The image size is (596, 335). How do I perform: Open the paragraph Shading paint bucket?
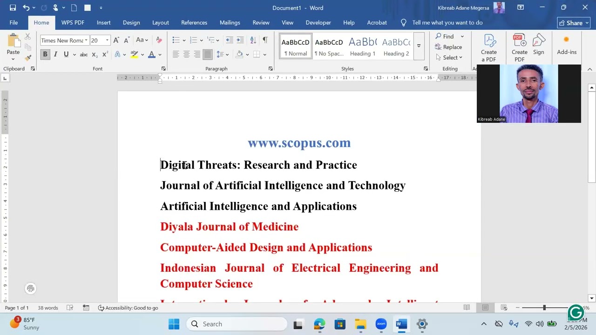tap(239, 54)
